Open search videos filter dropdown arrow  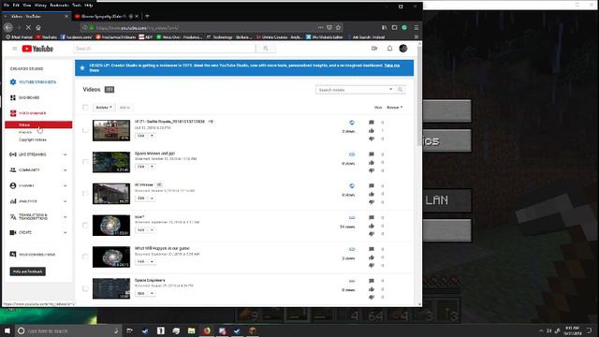tap(390, 90)
